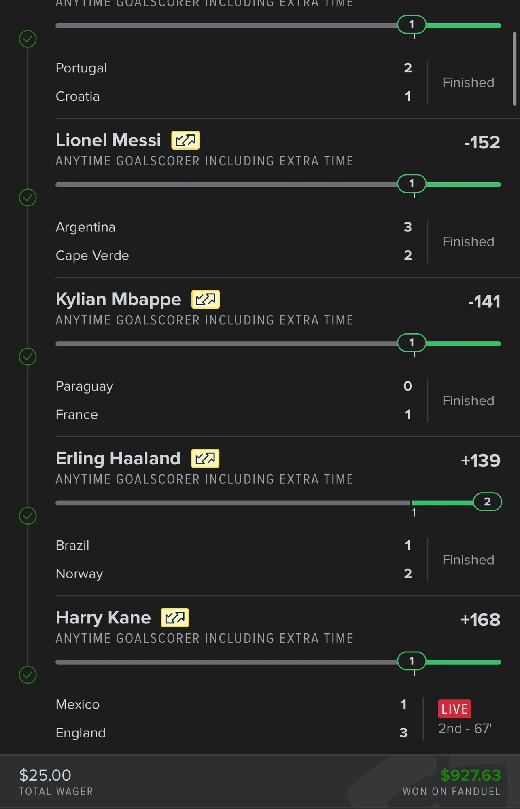Open the stats icon beside Erling Haaland
Image resolution: width=520 pixels, height=809 pixels.
coord(205,458)
